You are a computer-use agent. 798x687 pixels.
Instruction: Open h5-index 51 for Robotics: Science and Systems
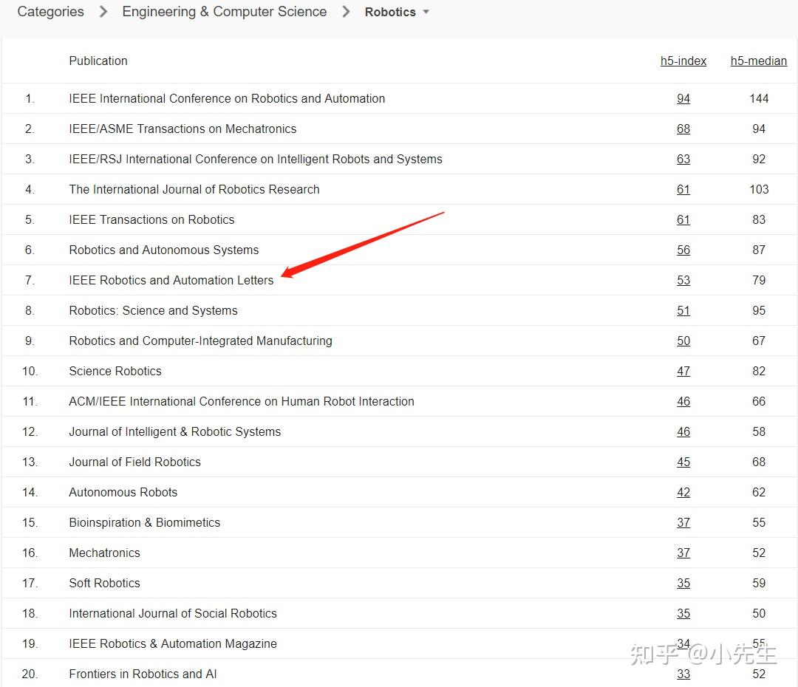(683, 310)
